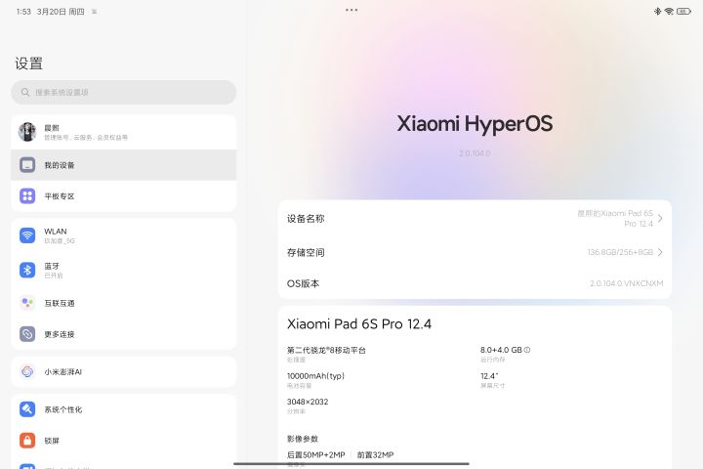Select 平板专区 menu entry text
The image size is (703, 469).
60,196
